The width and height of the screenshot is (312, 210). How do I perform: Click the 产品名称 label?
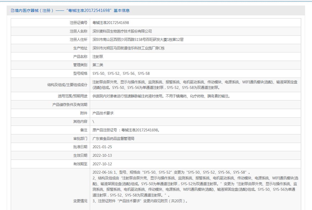(80, 57)
